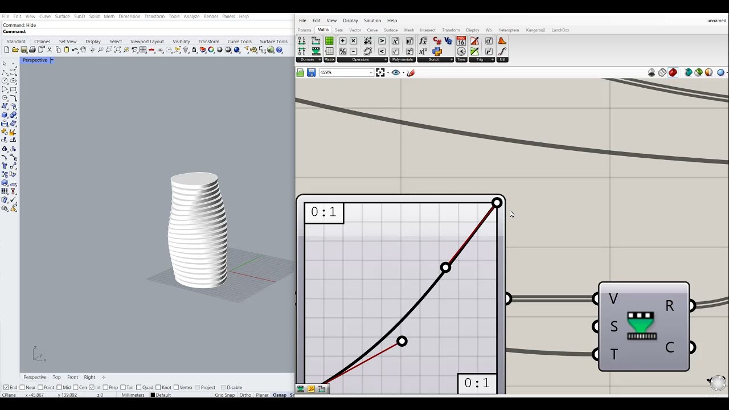Toggle Planar in status bar
Screen dimensions: 729x410
[x=262, y=395]
